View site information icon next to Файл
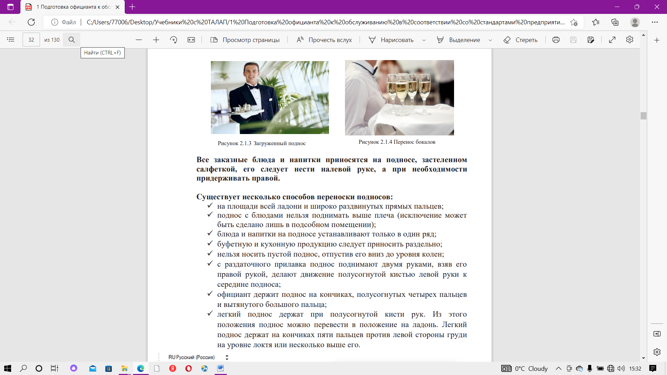 (55, 22)
